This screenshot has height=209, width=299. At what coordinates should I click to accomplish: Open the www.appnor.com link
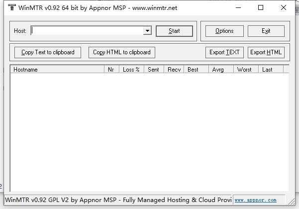(255, 200)
